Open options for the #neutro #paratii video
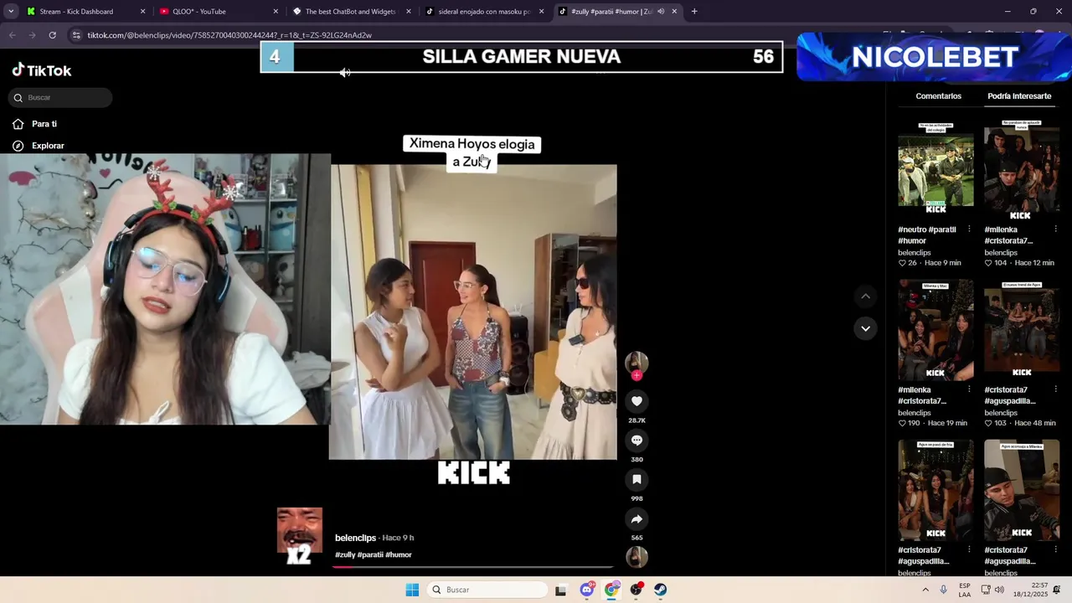This screenshot has width=1072, height=603. click(969, 229)
